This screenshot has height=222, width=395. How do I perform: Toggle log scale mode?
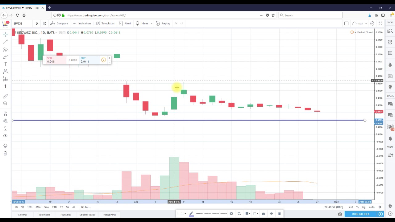pos(364,207)
